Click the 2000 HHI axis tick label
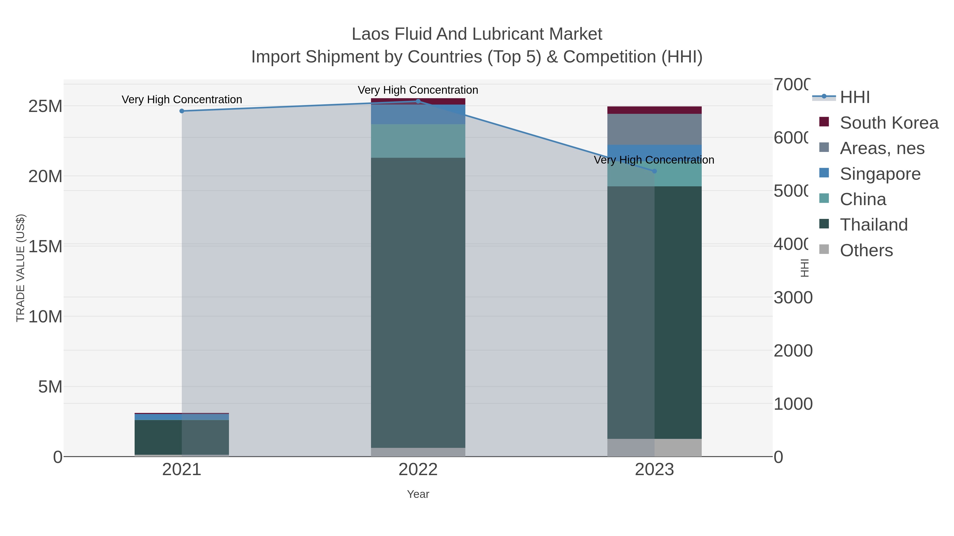The image size is (954, 536). (793, 351)
